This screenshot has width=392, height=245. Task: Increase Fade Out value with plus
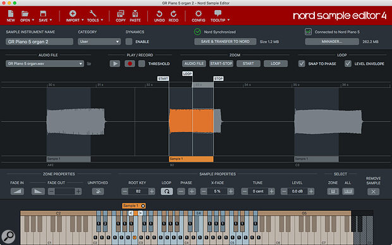[78, 191]
